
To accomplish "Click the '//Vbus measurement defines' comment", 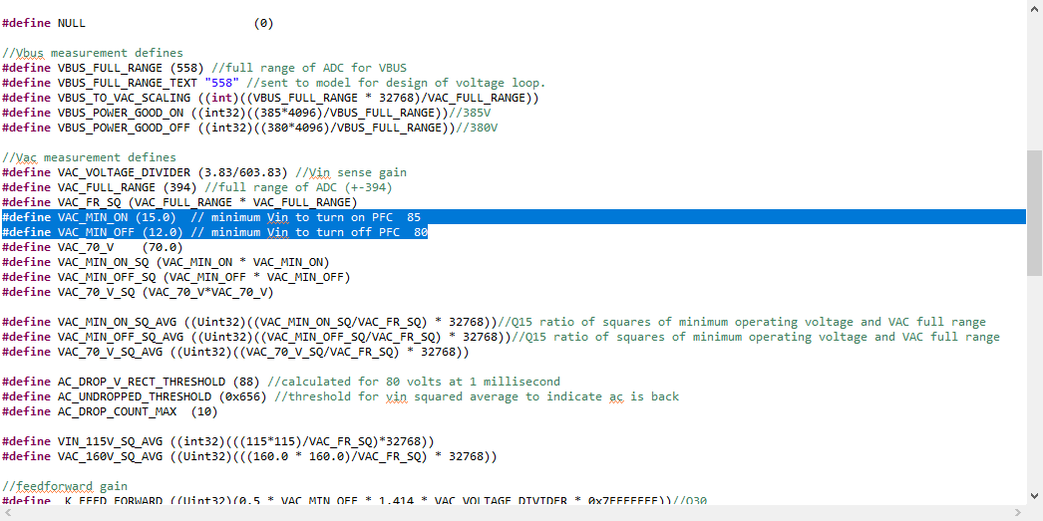I will coord(93,53).
